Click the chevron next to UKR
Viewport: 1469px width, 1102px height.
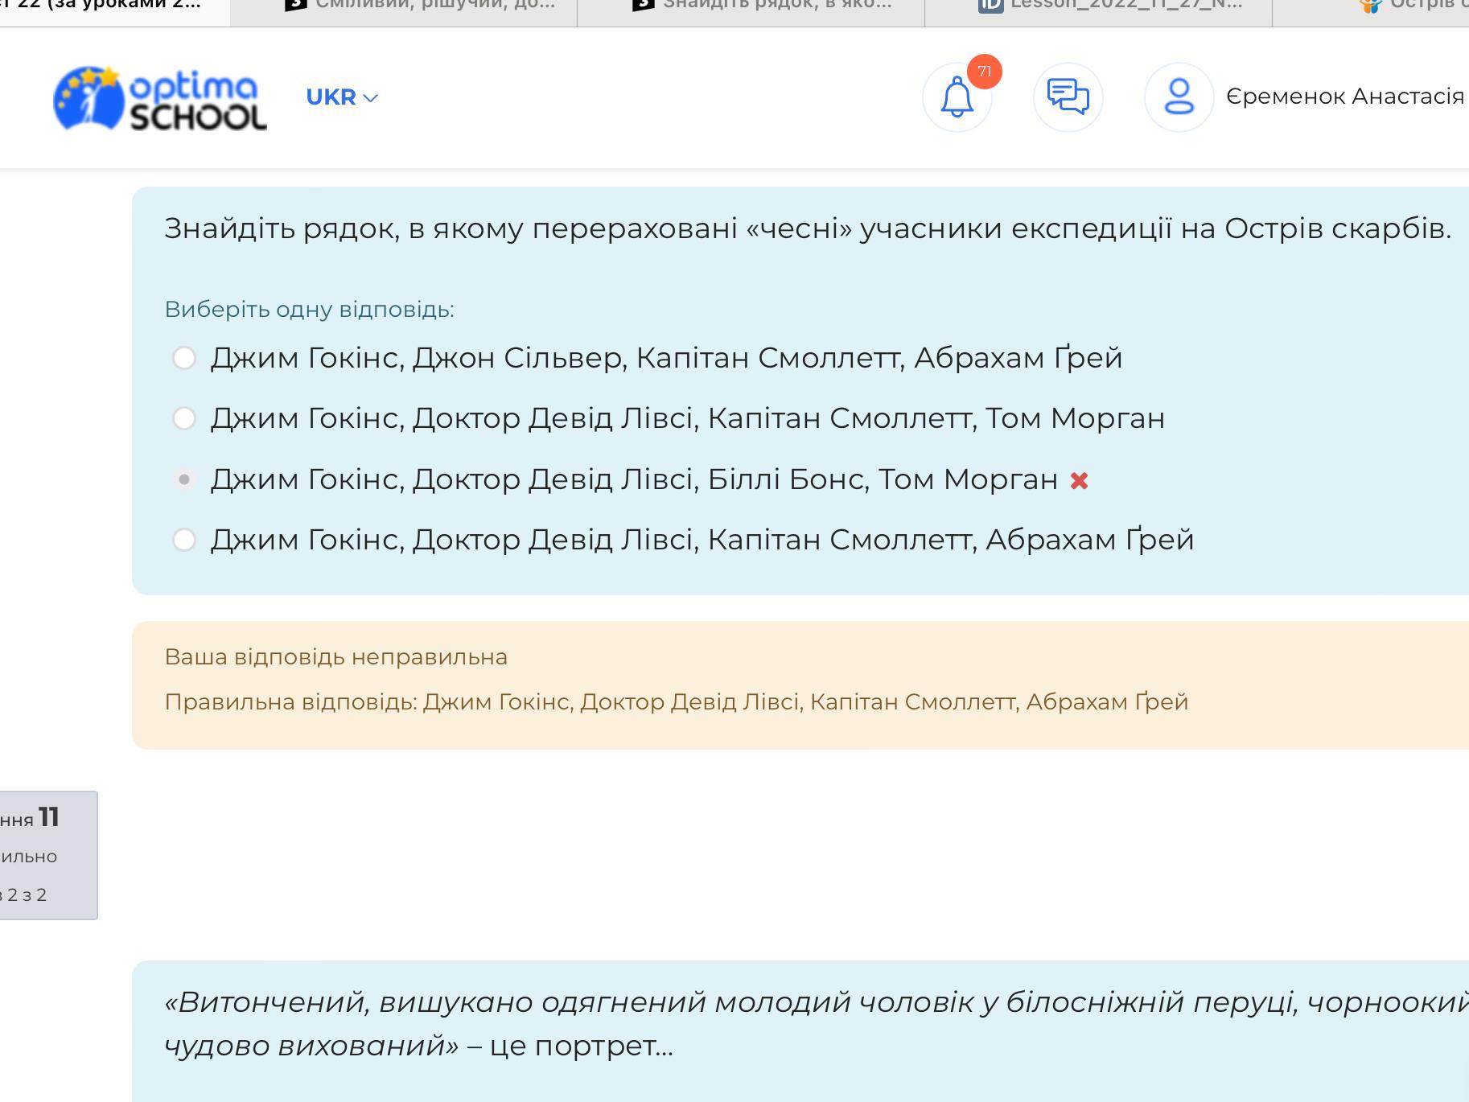[x=371, y=98]
